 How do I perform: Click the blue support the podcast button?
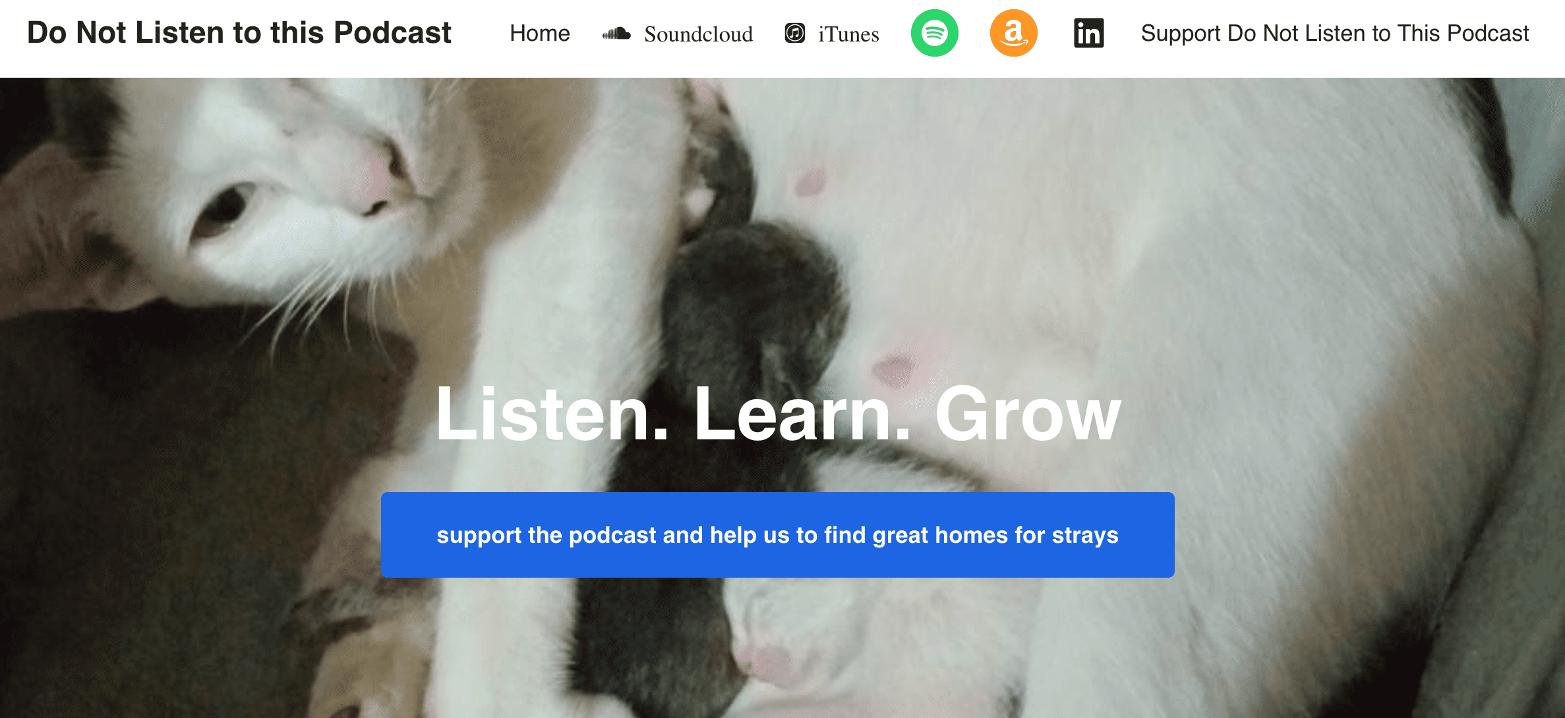(777, 535)
